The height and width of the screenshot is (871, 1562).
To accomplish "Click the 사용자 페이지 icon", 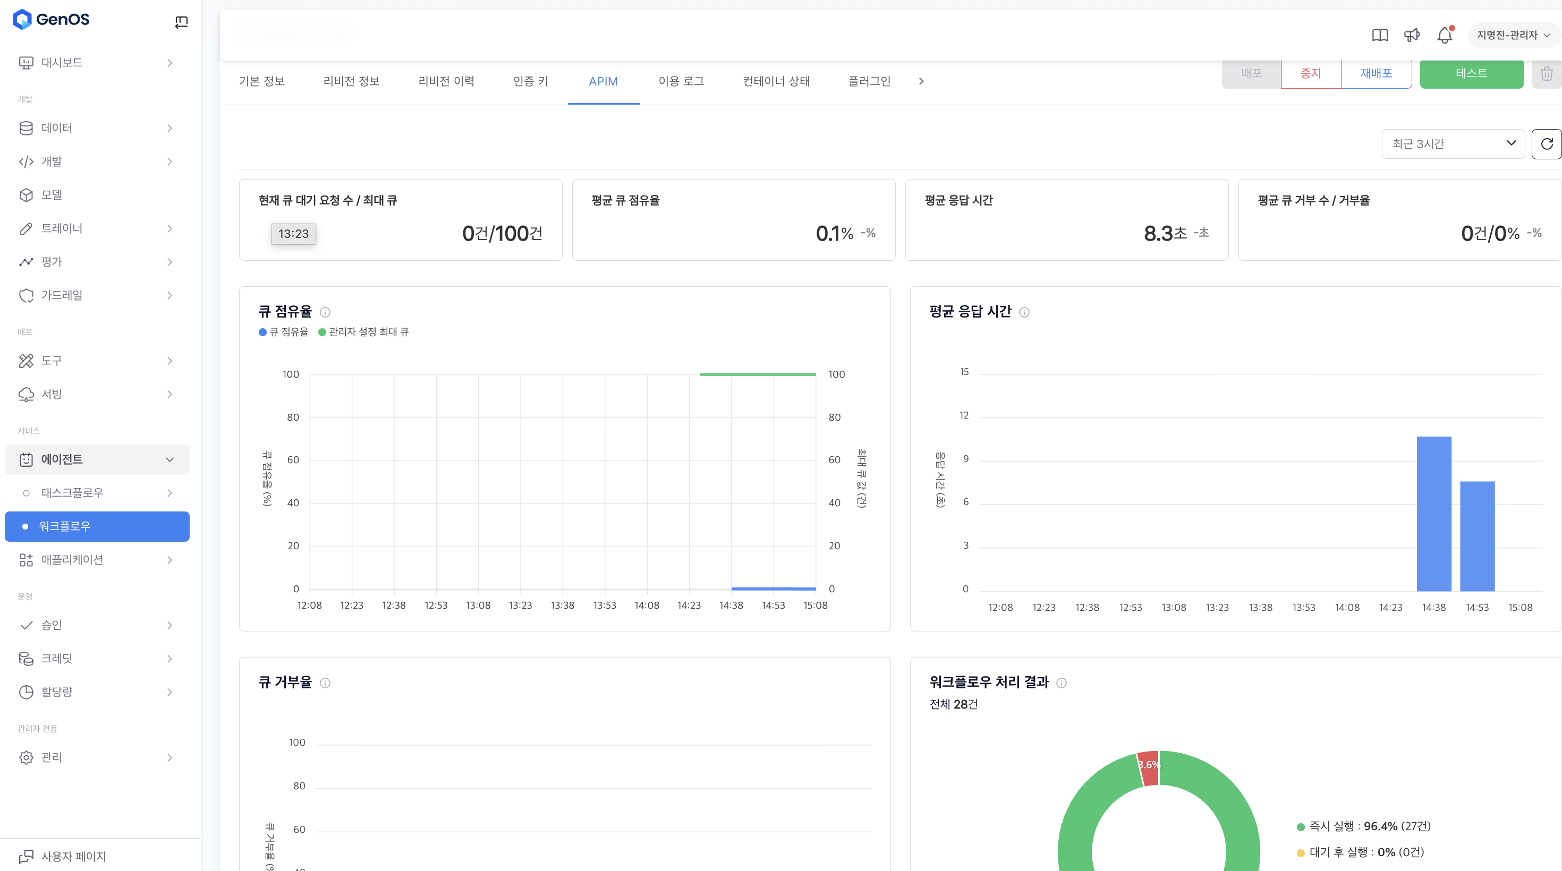I will pos(26,857).
